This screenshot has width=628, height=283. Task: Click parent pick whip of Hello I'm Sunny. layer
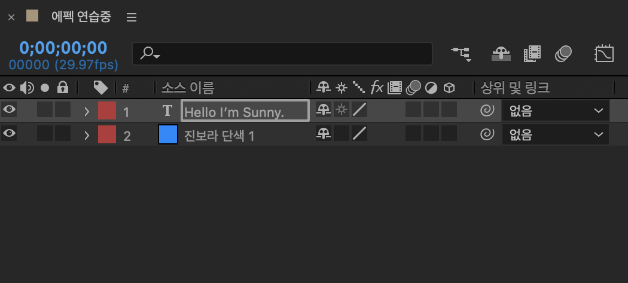[487, 110]
